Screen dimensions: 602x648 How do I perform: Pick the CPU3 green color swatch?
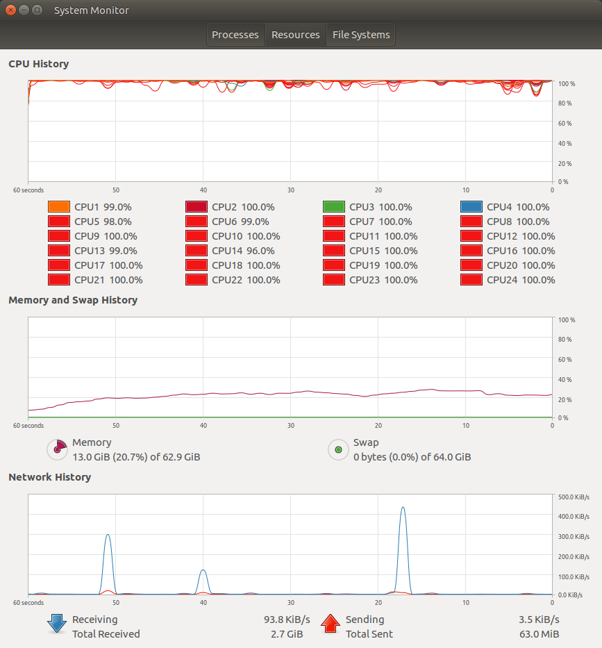coord(334,207)
